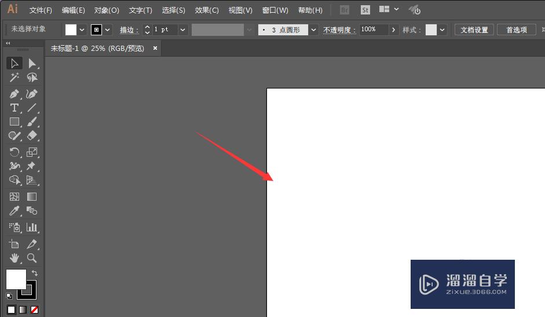This screenshot has width=545, height=317.
Task: Open the 帮助(H) menu
Action: (x=310, y=10)
